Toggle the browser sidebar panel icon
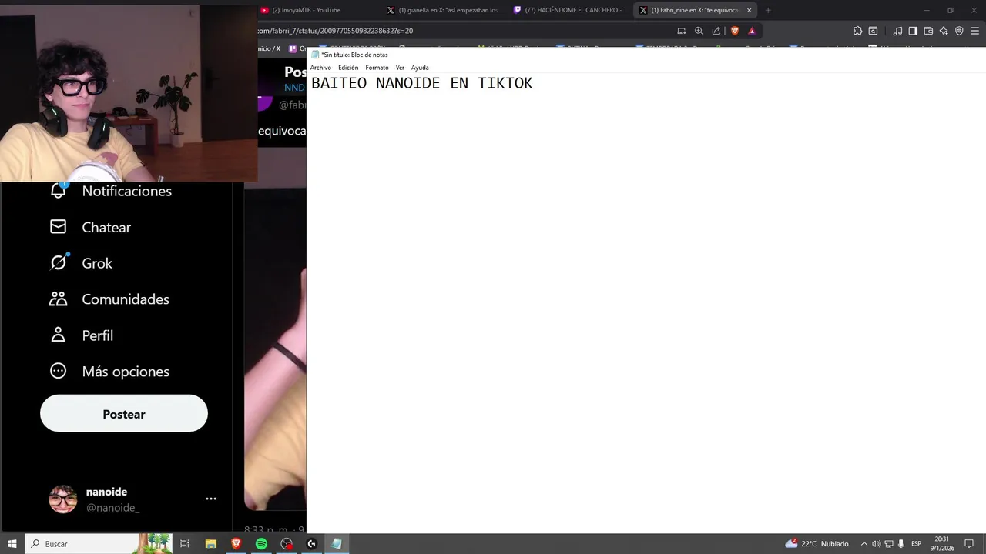 [x=913, y=31]
